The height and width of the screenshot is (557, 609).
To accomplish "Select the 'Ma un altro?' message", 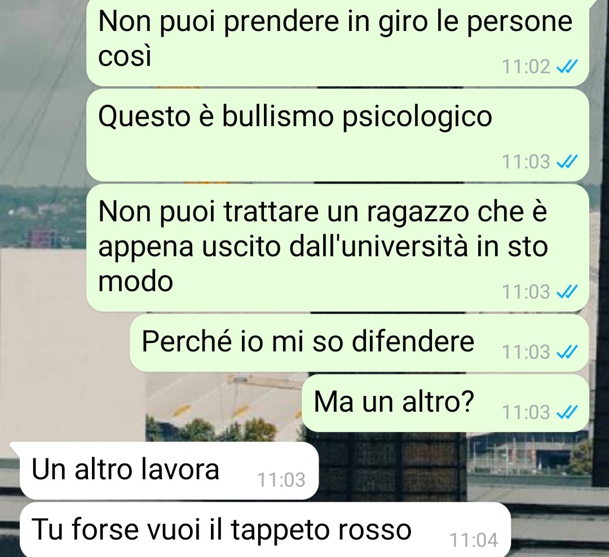I will [445, 403].
